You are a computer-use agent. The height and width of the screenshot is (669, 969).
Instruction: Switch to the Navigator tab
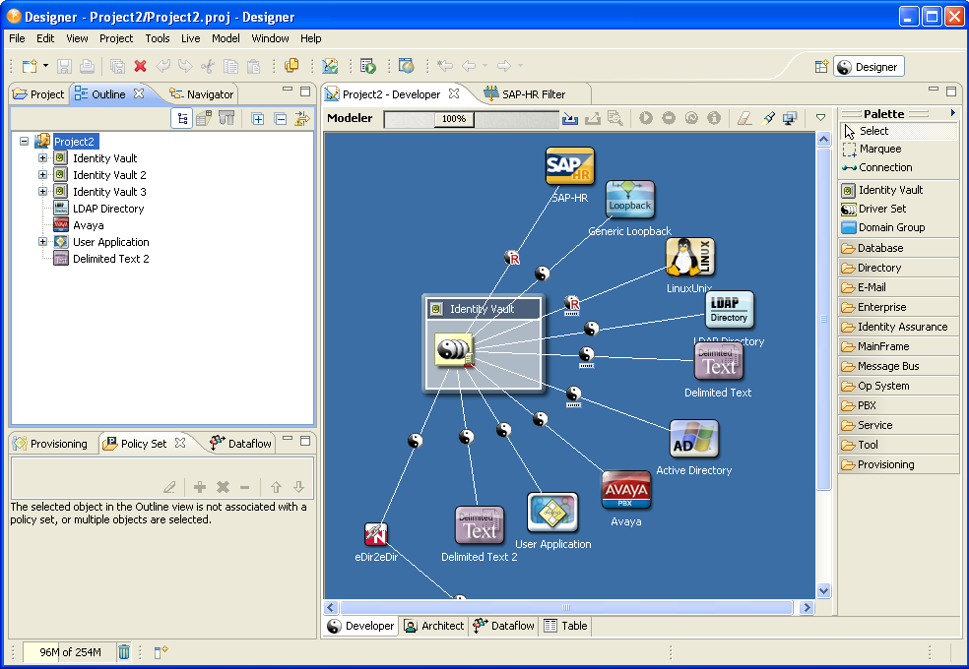pyautogui.click(x=202, y=94)
